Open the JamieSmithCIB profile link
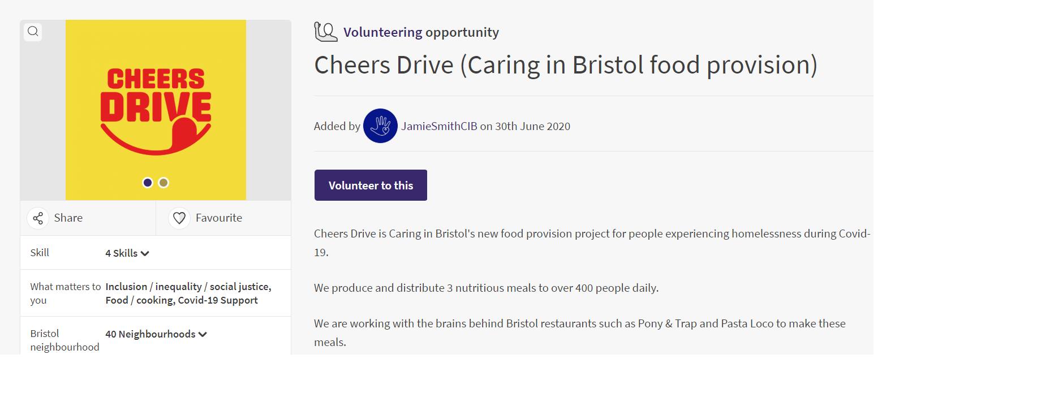 point(439,126)
